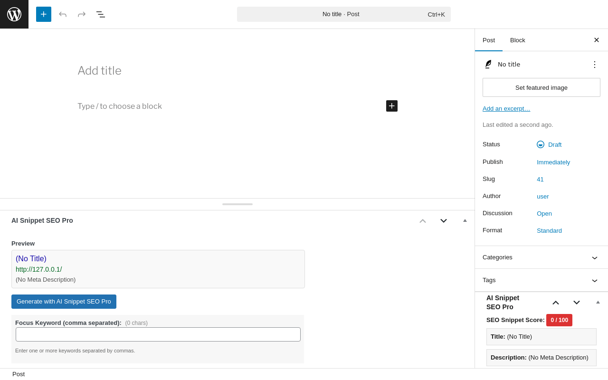Move sidebar AI Snippet SEO Pro panel up
This screenshot has width=608, height=380.
point(556,303)
